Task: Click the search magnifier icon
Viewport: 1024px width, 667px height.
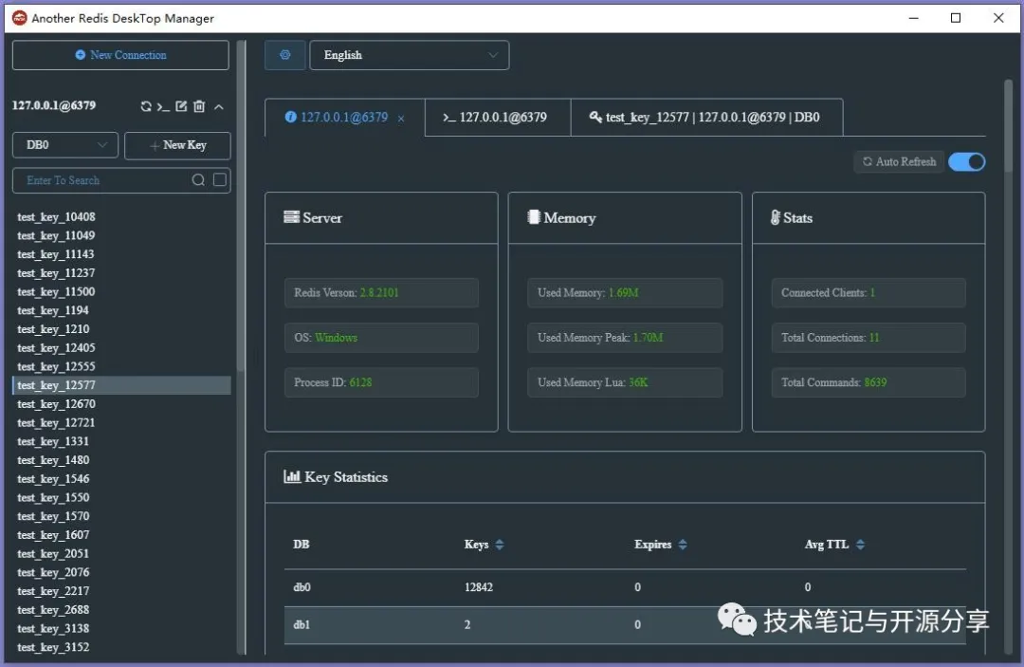Action: click(198, 179)
